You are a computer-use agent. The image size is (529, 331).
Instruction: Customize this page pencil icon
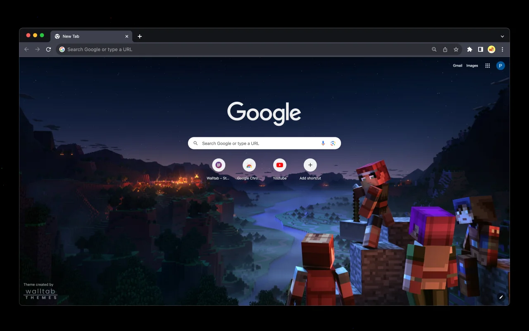(x=501, y=297)
